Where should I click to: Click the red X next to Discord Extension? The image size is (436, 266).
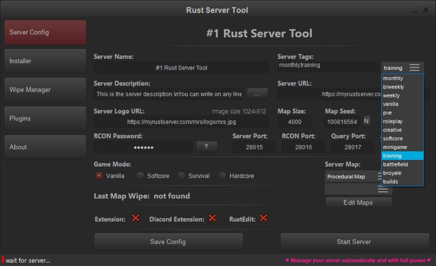pos(211,218)
